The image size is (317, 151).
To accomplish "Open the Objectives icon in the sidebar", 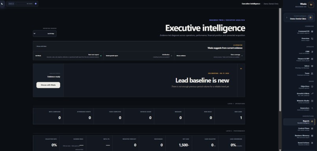I will click(312, 86).
